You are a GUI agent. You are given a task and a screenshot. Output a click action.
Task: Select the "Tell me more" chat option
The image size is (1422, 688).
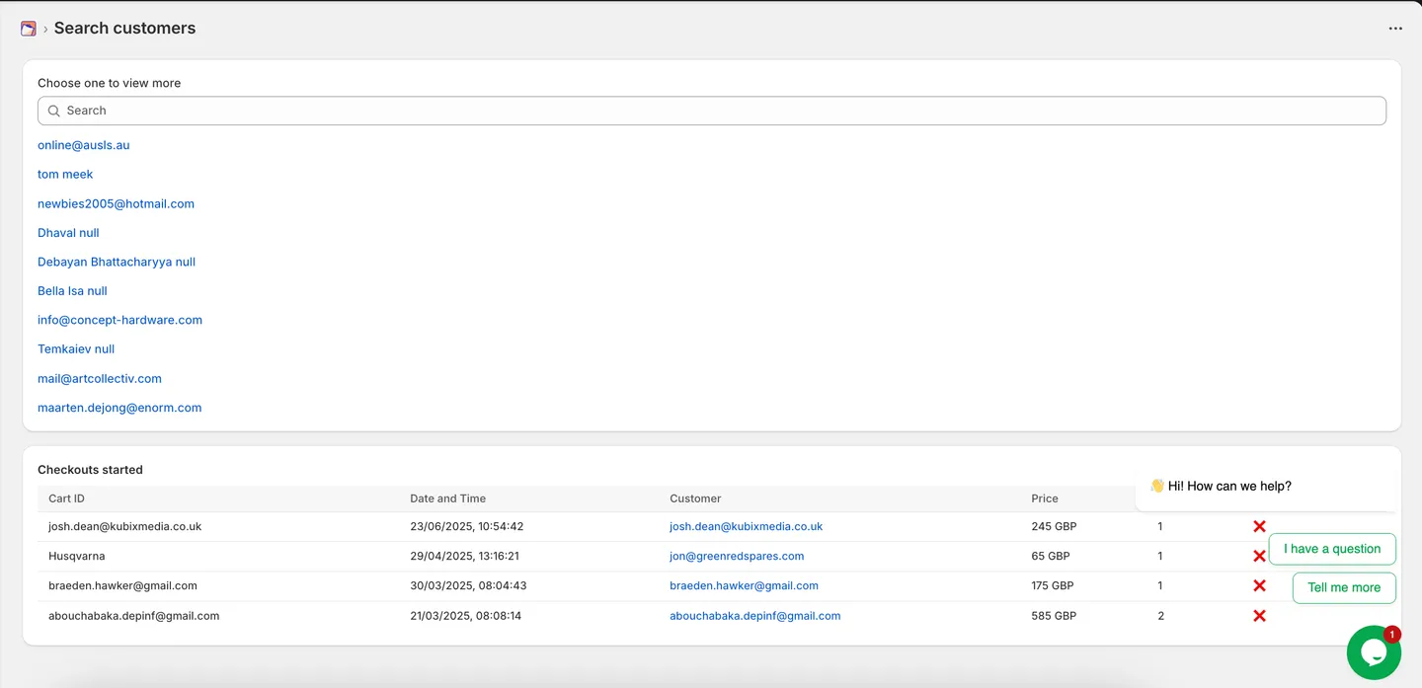coord(1344,587)
